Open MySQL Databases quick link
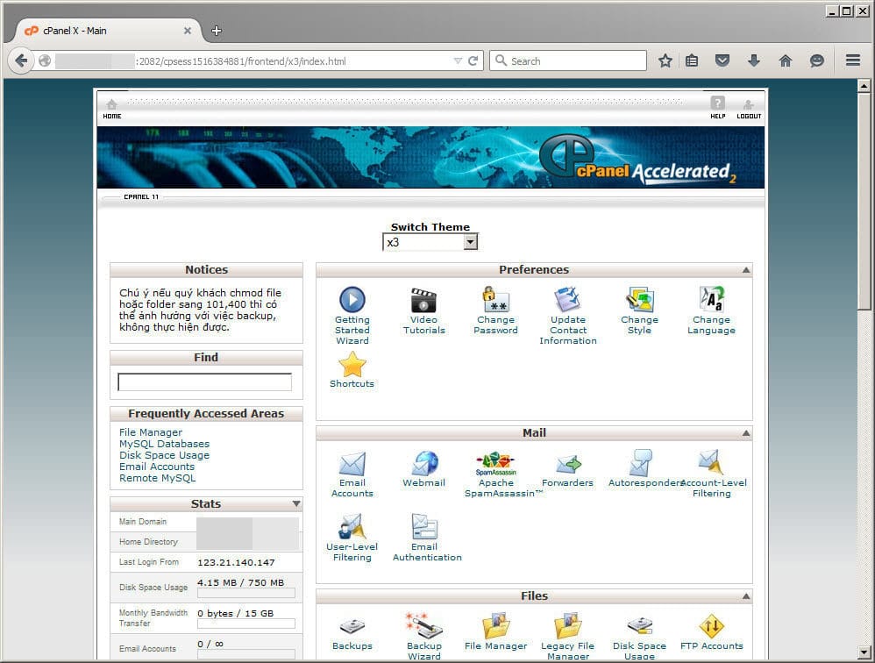Image resolution: width=875 pixels, height=663 pixels. pyautogui.click(x=164, y=444)
